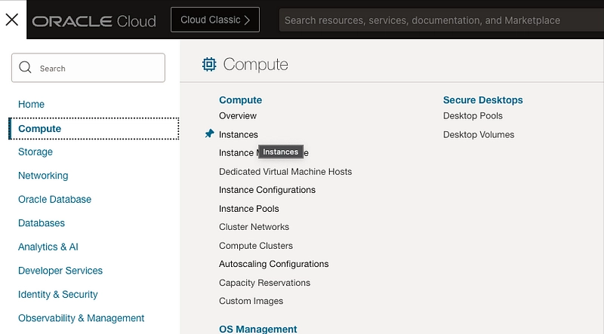Click the Secure Desktops section heading
Viewport: 604px width, 334px height.
483,100
